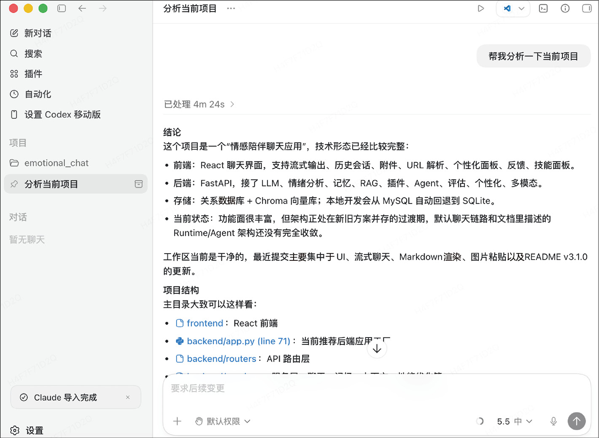Viewport: 599px width, 438px height.
Task: Expand the 已处理 4m 24s details
Action: (x=199, y=104)
